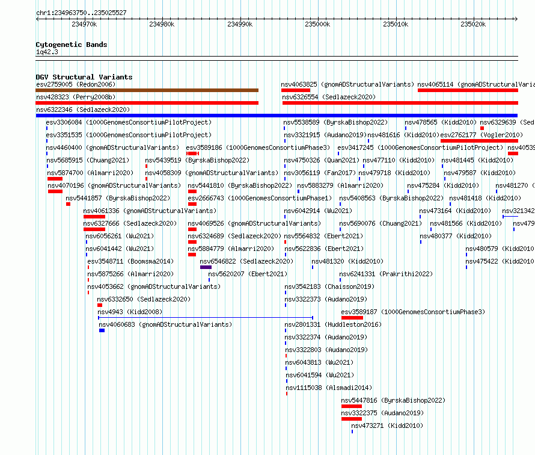Open nsv6241331 (Prakrithi2022) label
535x455 pixels.
[x=386, y=274]
